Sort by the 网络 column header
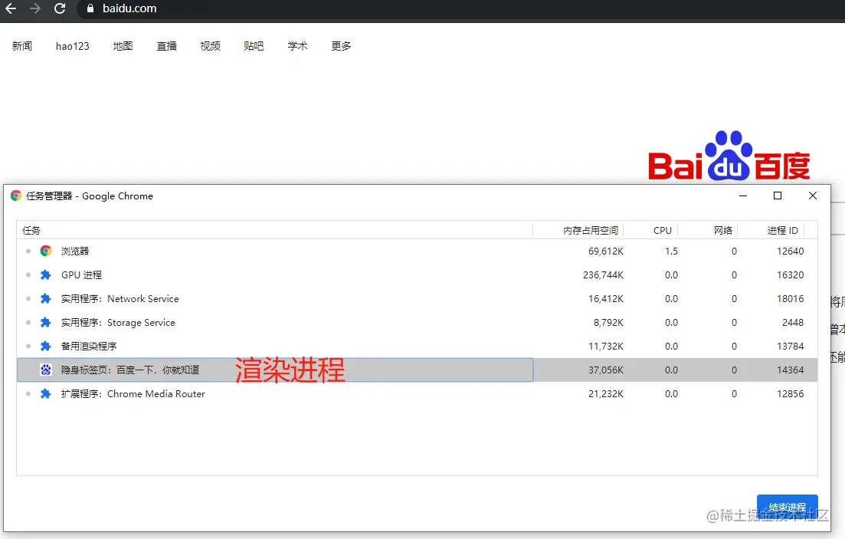Viewport: 845px width, 539px height. pos(708,230)
